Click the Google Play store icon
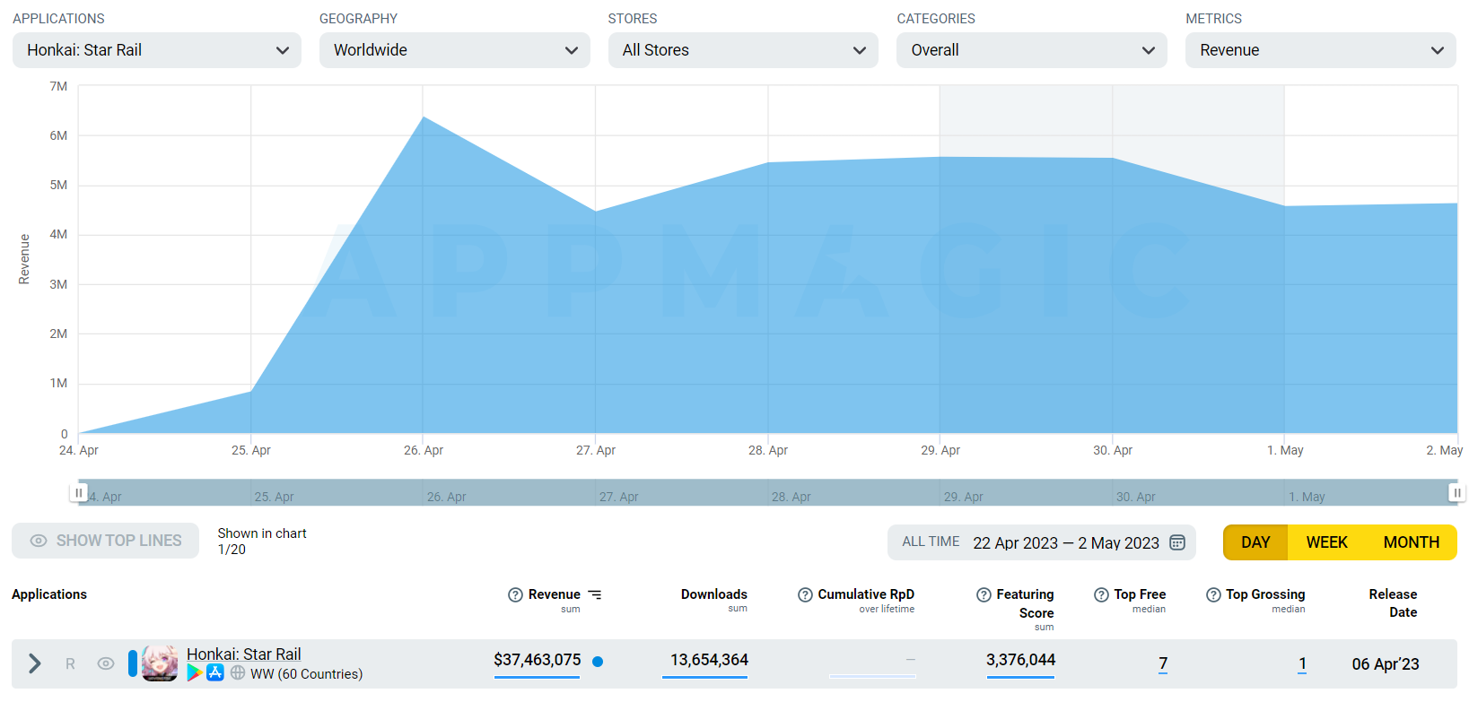 (x=194, y=672)
